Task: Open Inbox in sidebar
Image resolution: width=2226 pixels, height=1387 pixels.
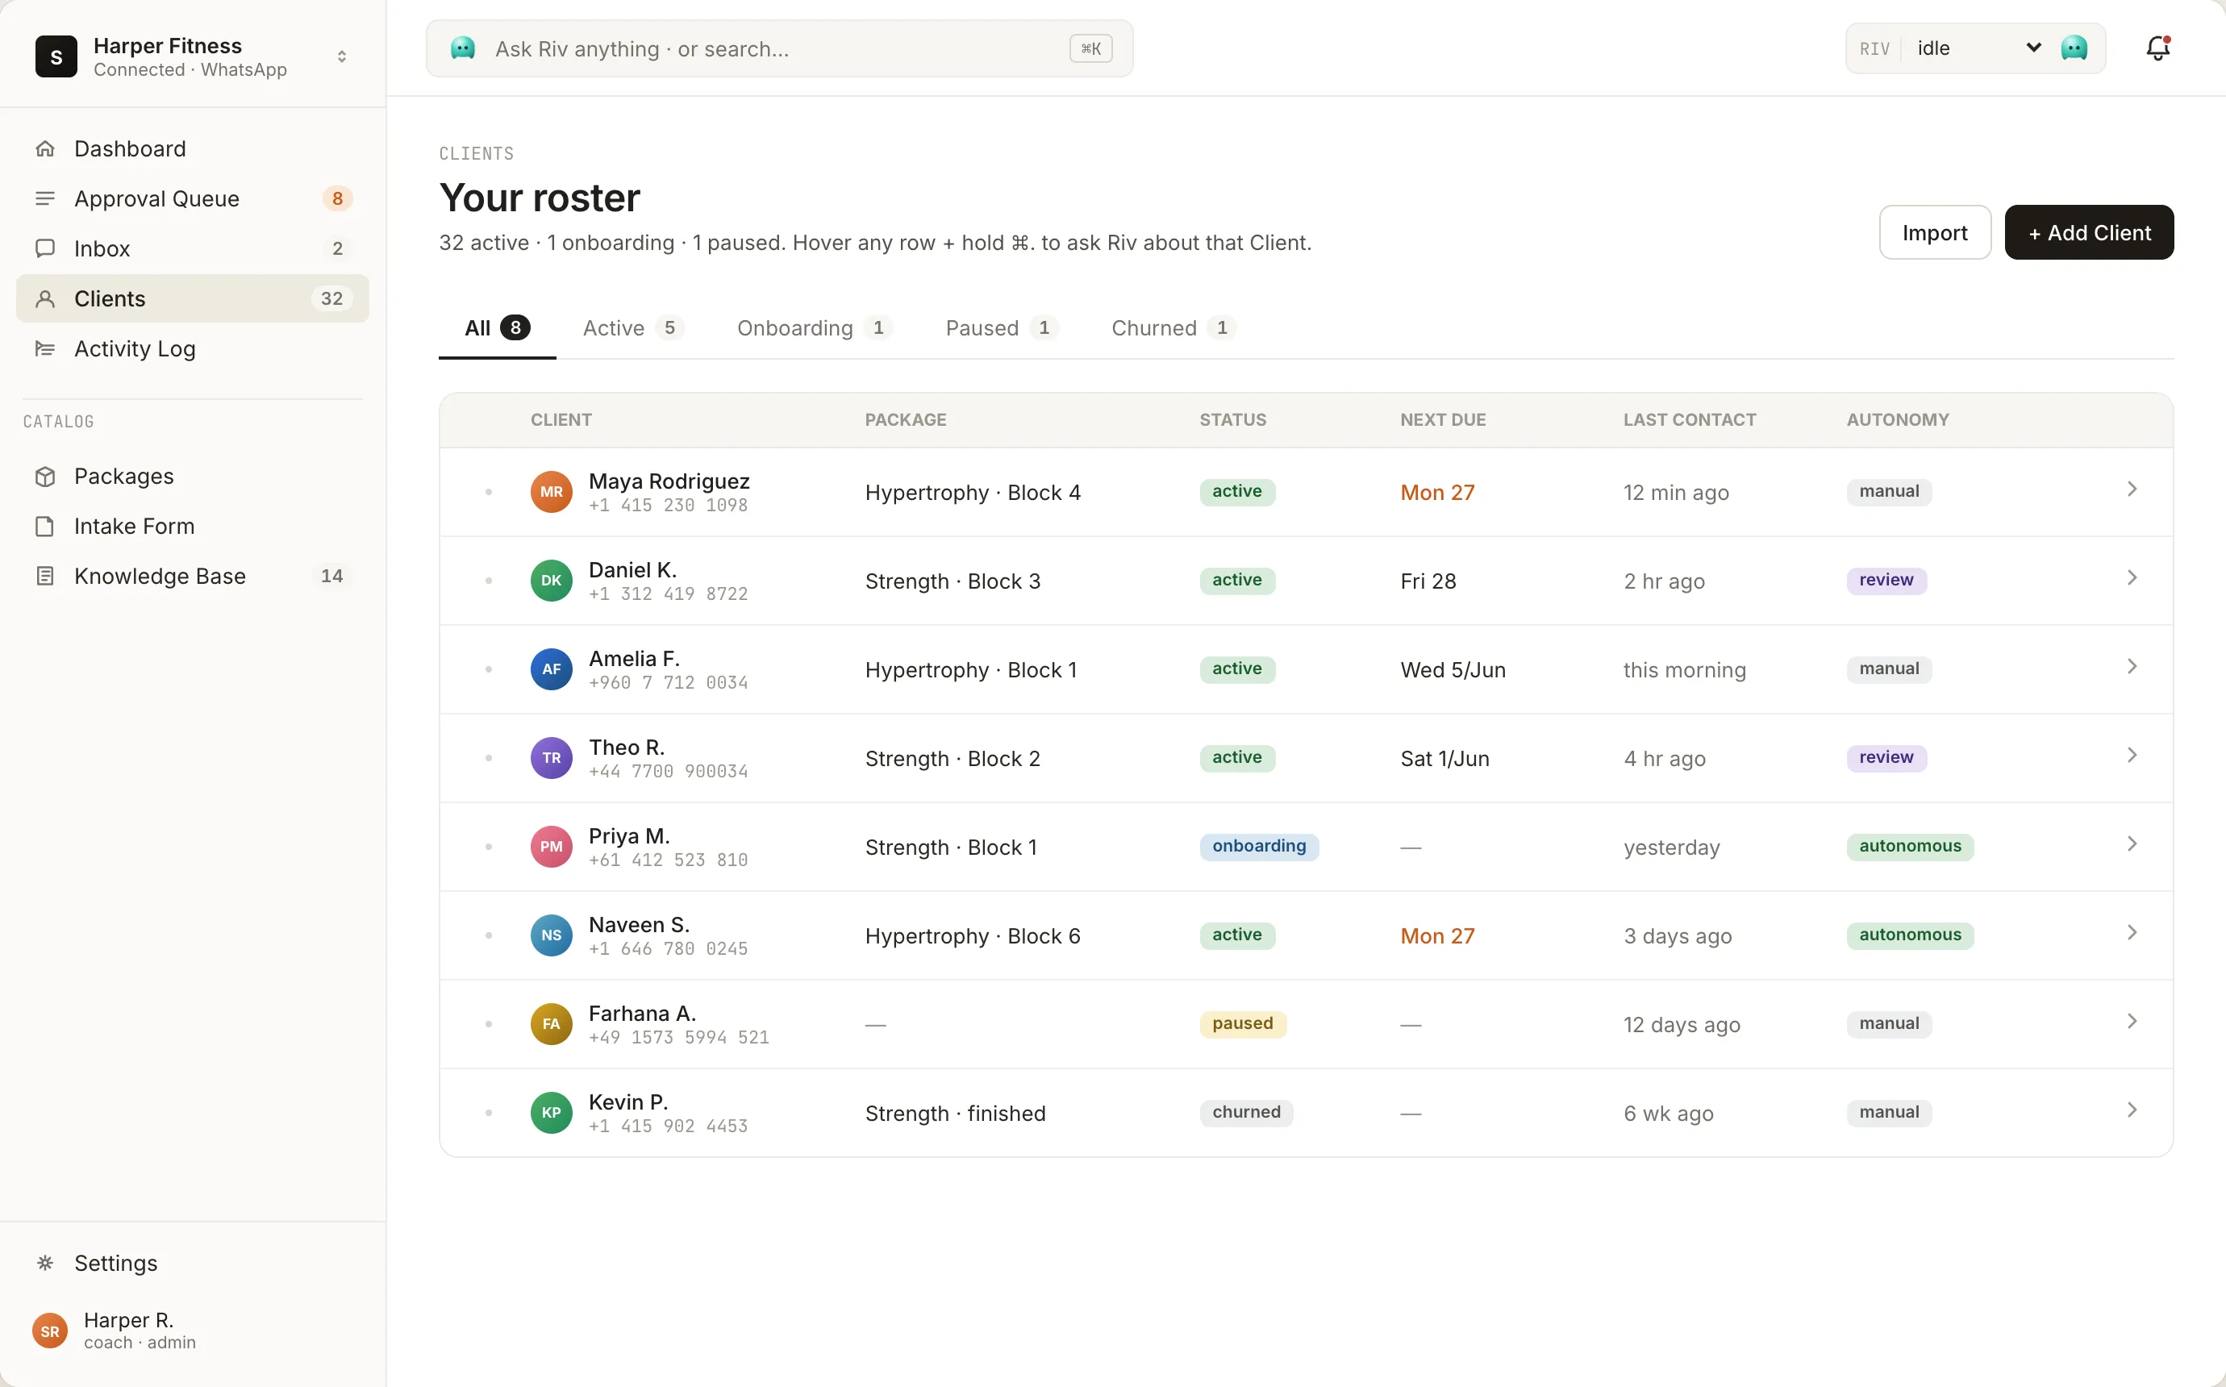Action: pyautogui.click(x=193, y=248)
